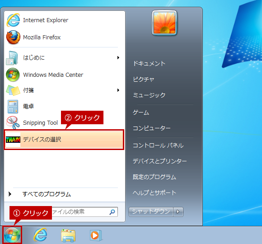The height and width of the screenshot is (244, 262).
Task: Click the Windows Media Center icon
Action: click(x=13, y=75)
